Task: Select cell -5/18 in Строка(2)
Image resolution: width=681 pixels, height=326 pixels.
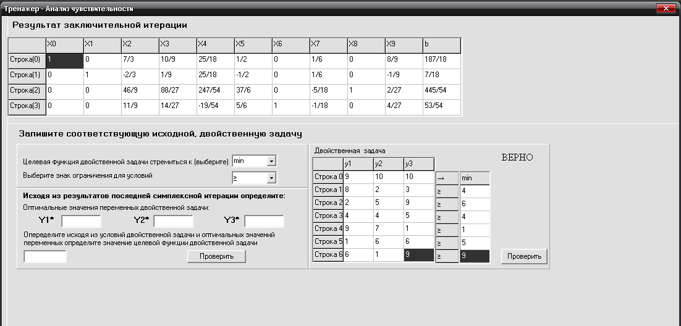Action: pos(328,92)
